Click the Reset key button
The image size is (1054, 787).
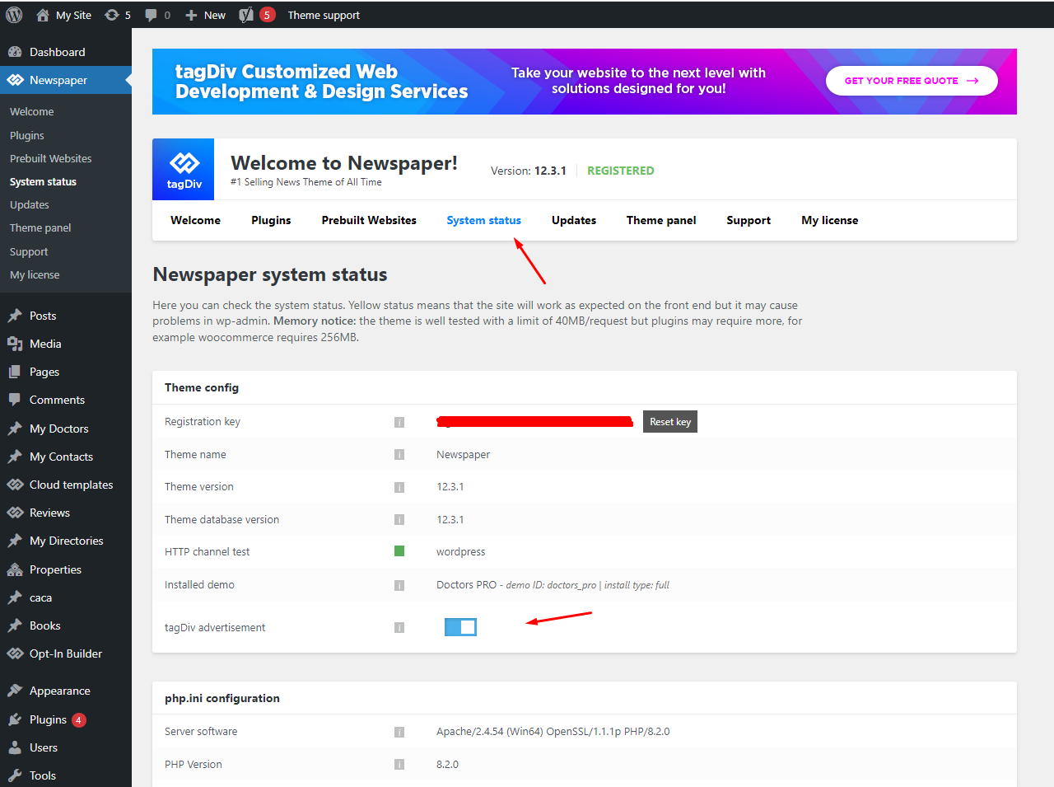click(670, 422)
